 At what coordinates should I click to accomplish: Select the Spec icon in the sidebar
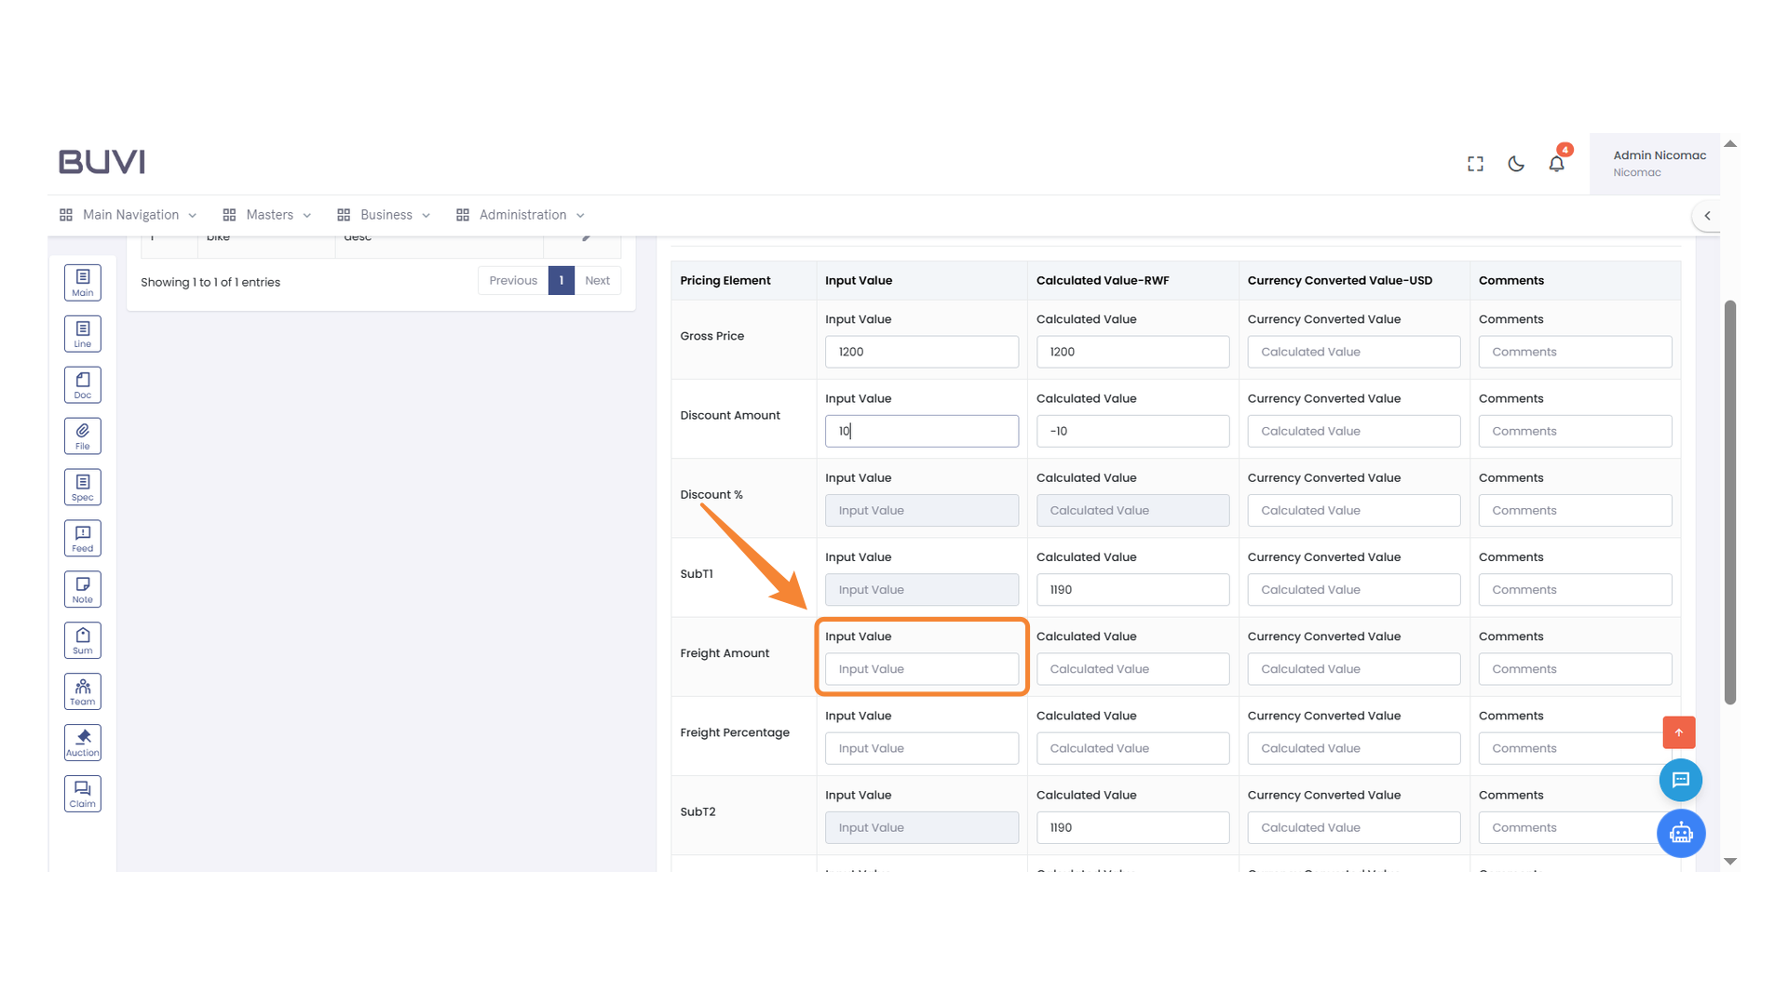coord(82,486)
